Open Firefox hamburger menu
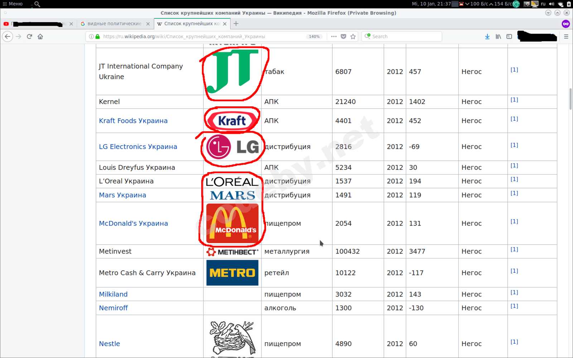Viewport: 573px width, 358px height. pyautogui.click(x=566, y=37)
